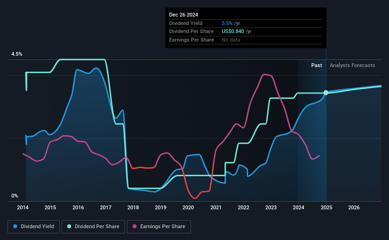Screen dimensions: 389x240
Task: Click the 2019 x-axis label
Action: coord(161,207)
